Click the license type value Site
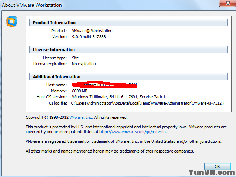Screen dimensions: 236x177 [75, 58]
